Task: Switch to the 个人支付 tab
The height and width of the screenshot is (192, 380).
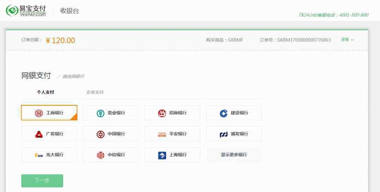Action: click(x=45, y=92)
